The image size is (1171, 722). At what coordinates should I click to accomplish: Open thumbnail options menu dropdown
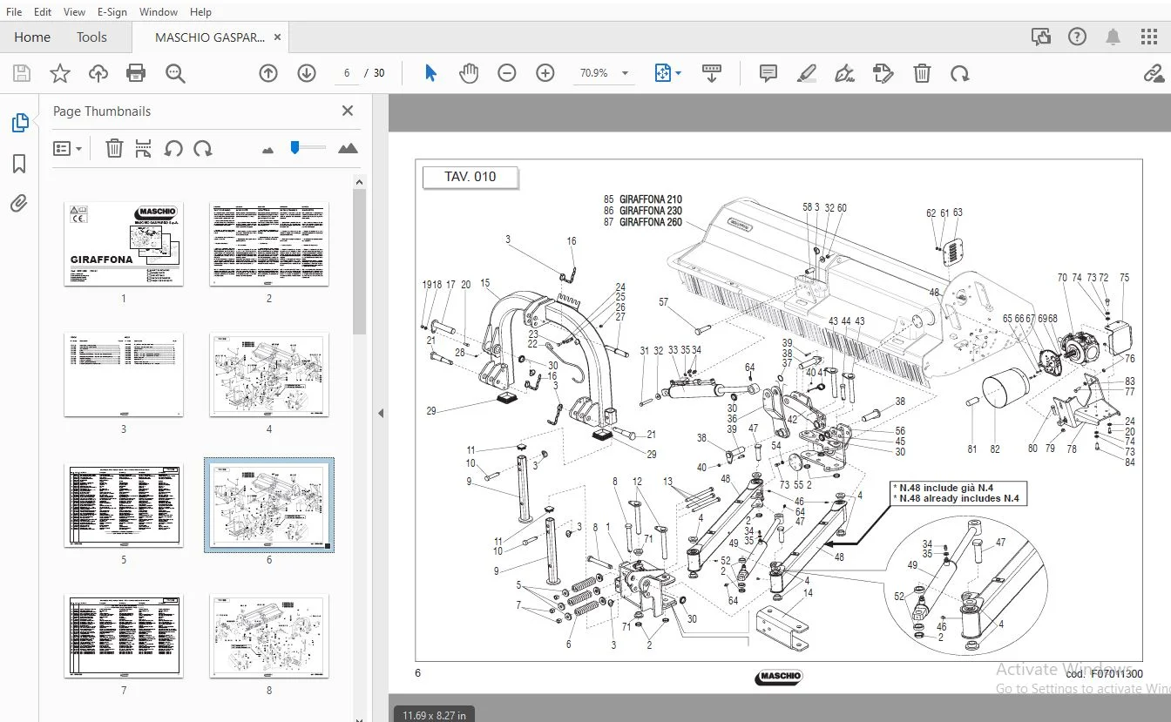[x=67, y=148]
